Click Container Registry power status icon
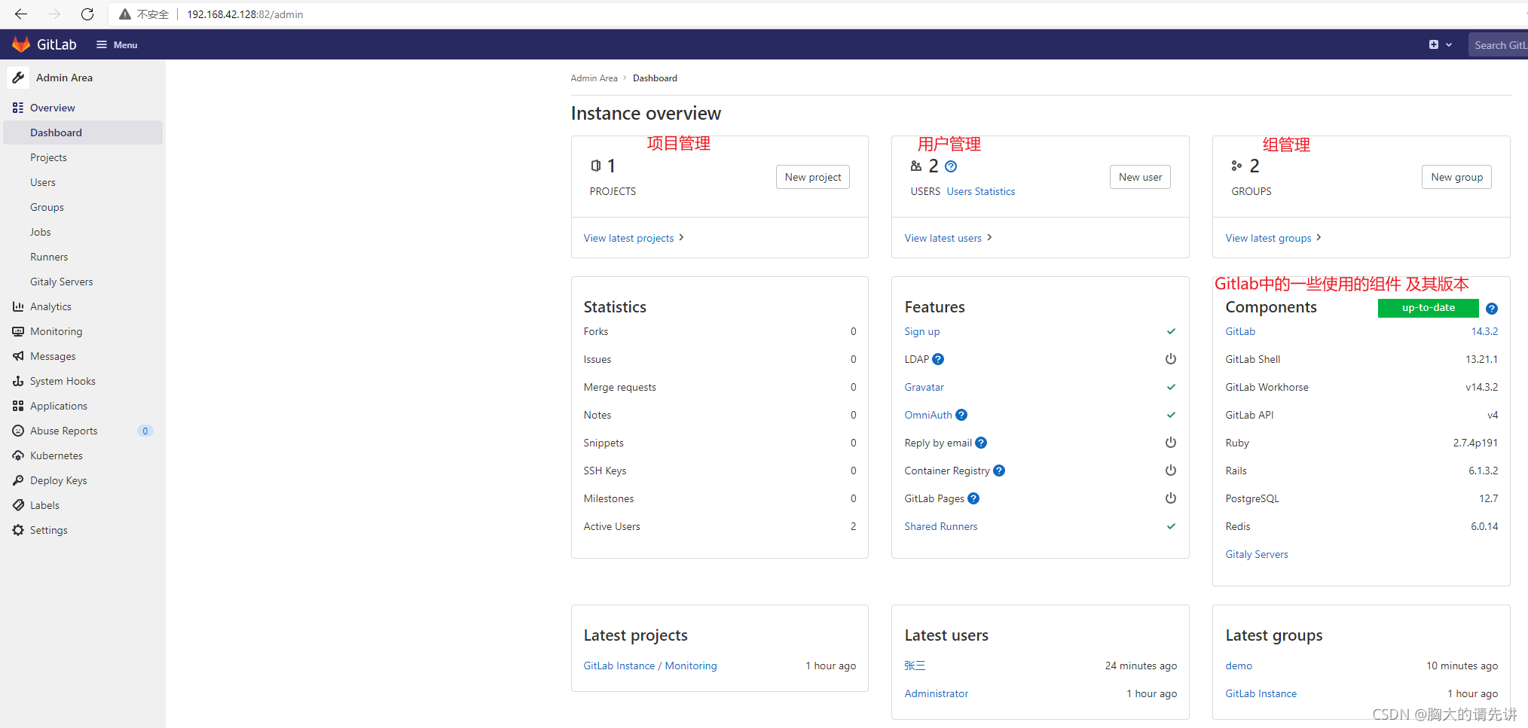The height and width of the screenshot is (728, 1528). click(x=1171, y=471)
